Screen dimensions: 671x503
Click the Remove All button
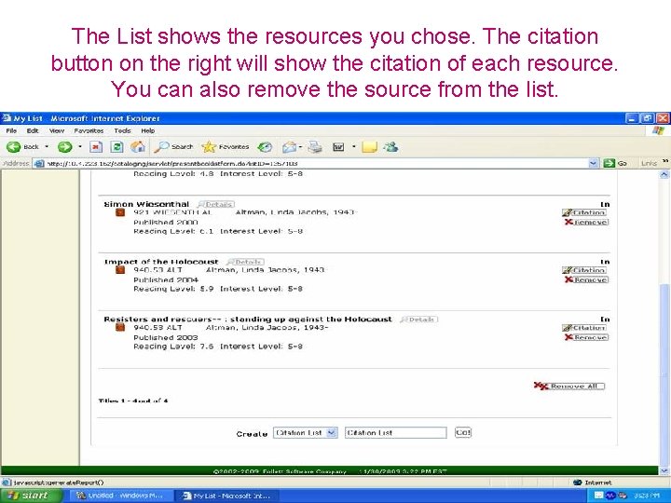click(569, 387)
